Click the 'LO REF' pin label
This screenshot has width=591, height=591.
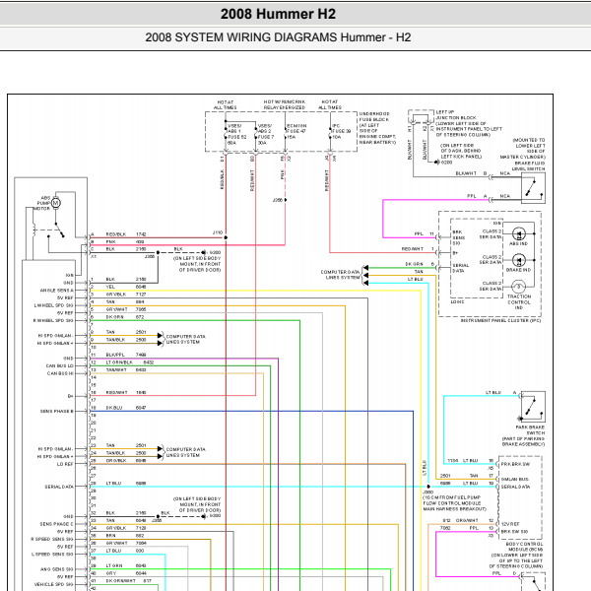tap(66, 464)
